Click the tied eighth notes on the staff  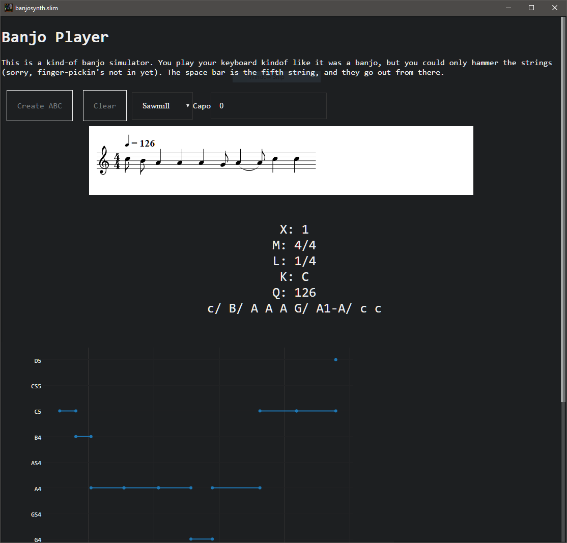tap(249, 162)
